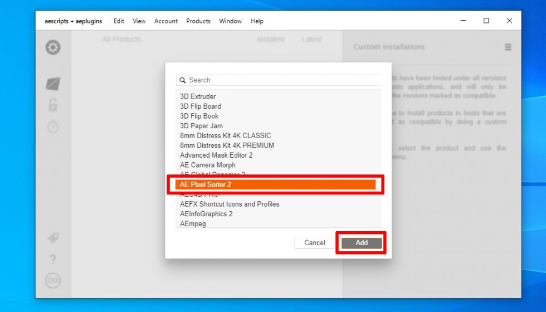The height and width of the screenshot is (312, 546).
Task: Open the Account menu
Action: point(166,21)
